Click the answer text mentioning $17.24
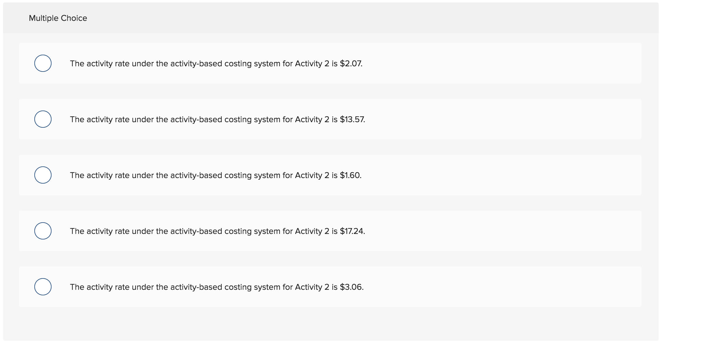Viewport: 701px width, 342px height. [218, 231]
